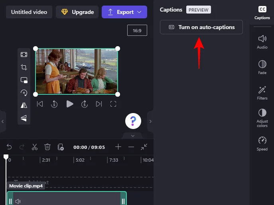Viewport: 274px width, 205px height.
Task: Click the preview's top-left resize handle
Action: tap(35, 49)
